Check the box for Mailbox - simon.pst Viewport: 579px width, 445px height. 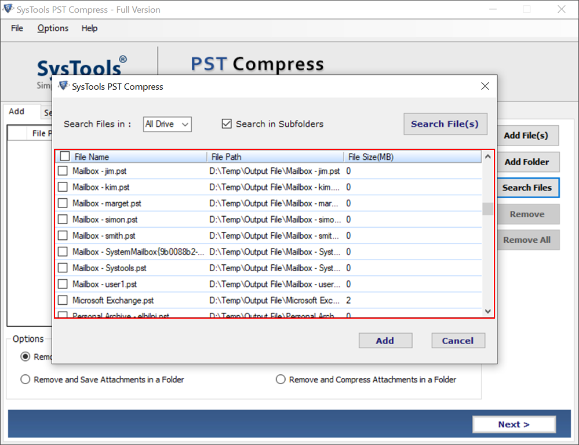pos(63,220)
